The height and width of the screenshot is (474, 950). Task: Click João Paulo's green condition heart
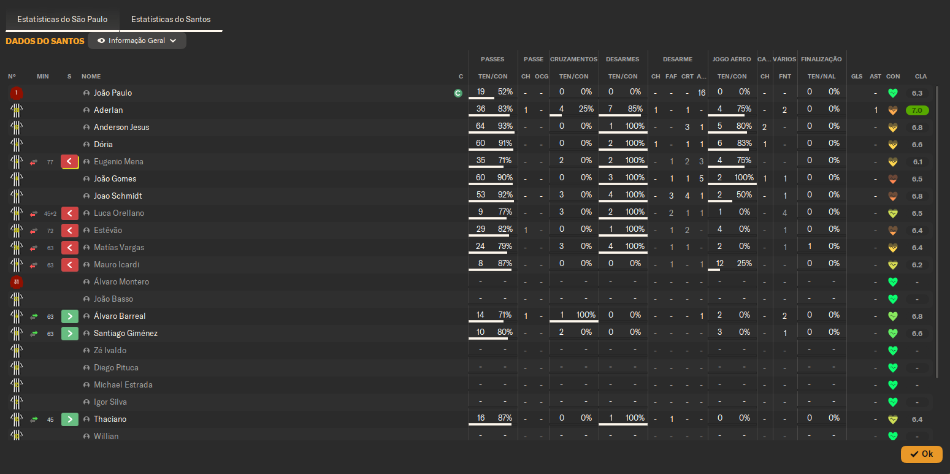[x=893, y=93]
